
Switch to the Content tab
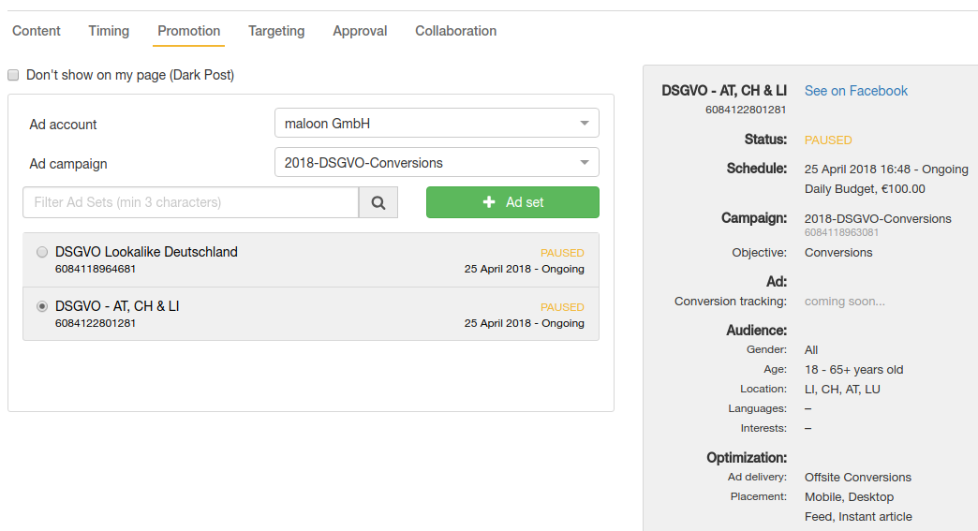(37, 31)
